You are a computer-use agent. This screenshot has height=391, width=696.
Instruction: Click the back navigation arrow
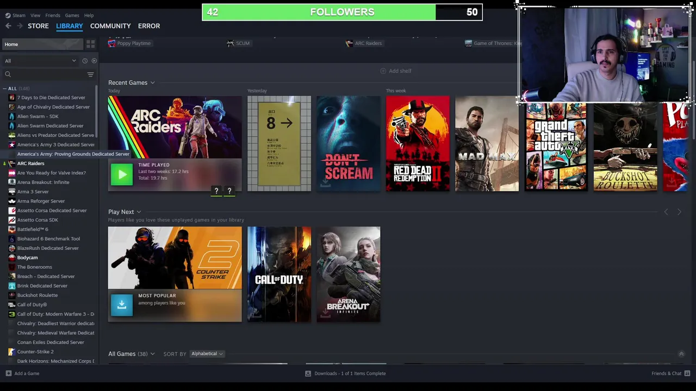(8, 26)
